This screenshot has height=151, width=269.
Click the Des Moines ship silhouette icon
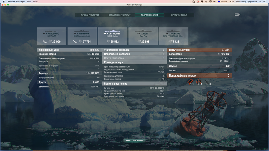[113, 31]
